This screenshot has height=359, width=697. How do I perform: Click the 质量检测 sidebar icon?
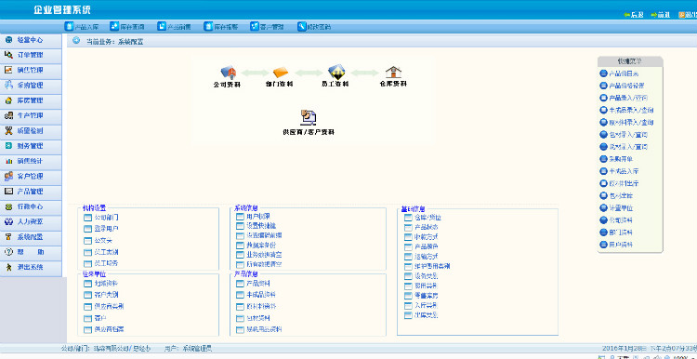pos(8,131)
